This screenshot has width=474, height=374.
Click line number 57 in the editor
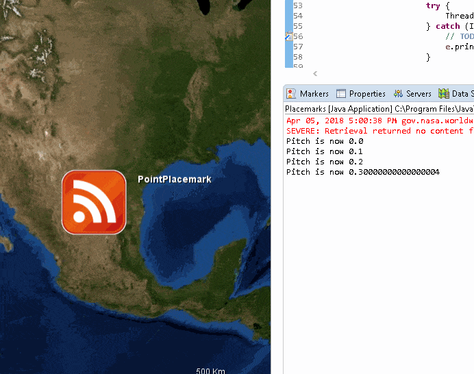pos(298,47)
